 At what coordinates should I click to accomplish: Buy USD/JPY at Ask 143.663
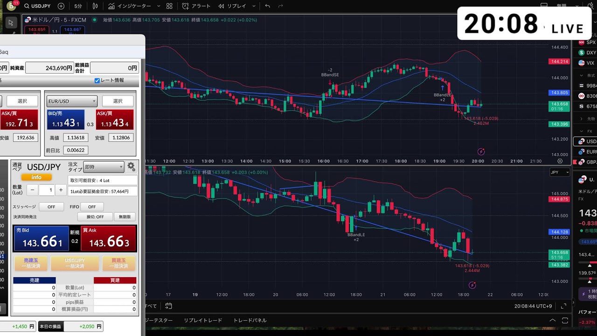pyautogui.click(x=109, y=239)
